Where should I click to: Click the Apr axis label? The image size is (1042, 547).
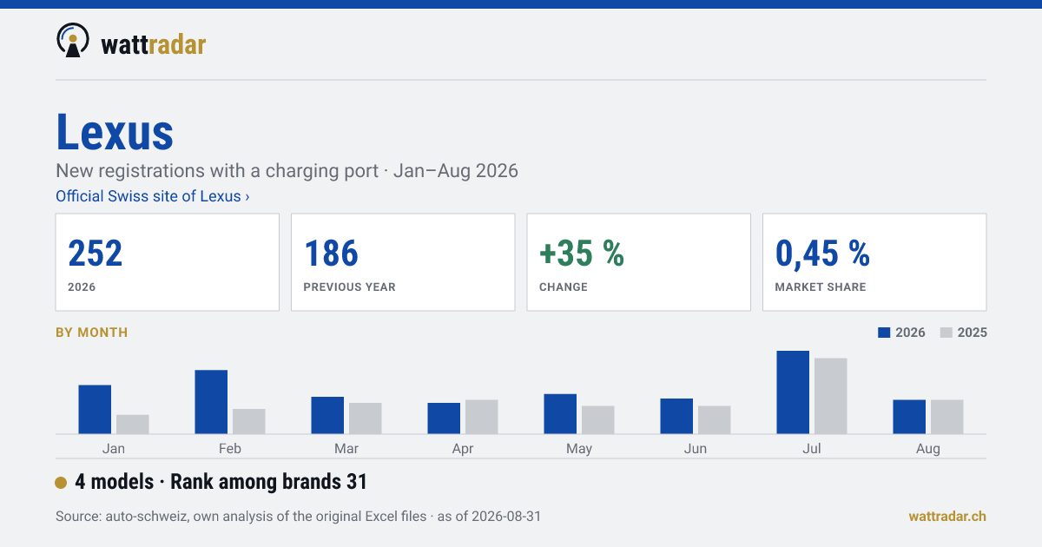coord(463,449)
